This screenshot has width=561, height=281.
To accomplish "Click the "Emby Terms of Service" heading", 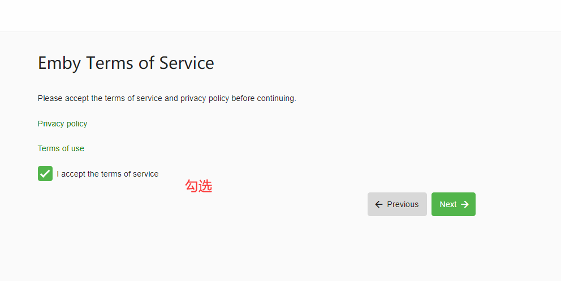I will [x=126, y=63].
